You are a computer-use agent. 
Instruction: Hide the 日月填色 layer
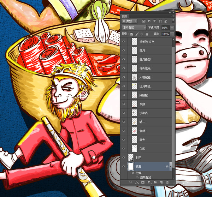[124, 86]
